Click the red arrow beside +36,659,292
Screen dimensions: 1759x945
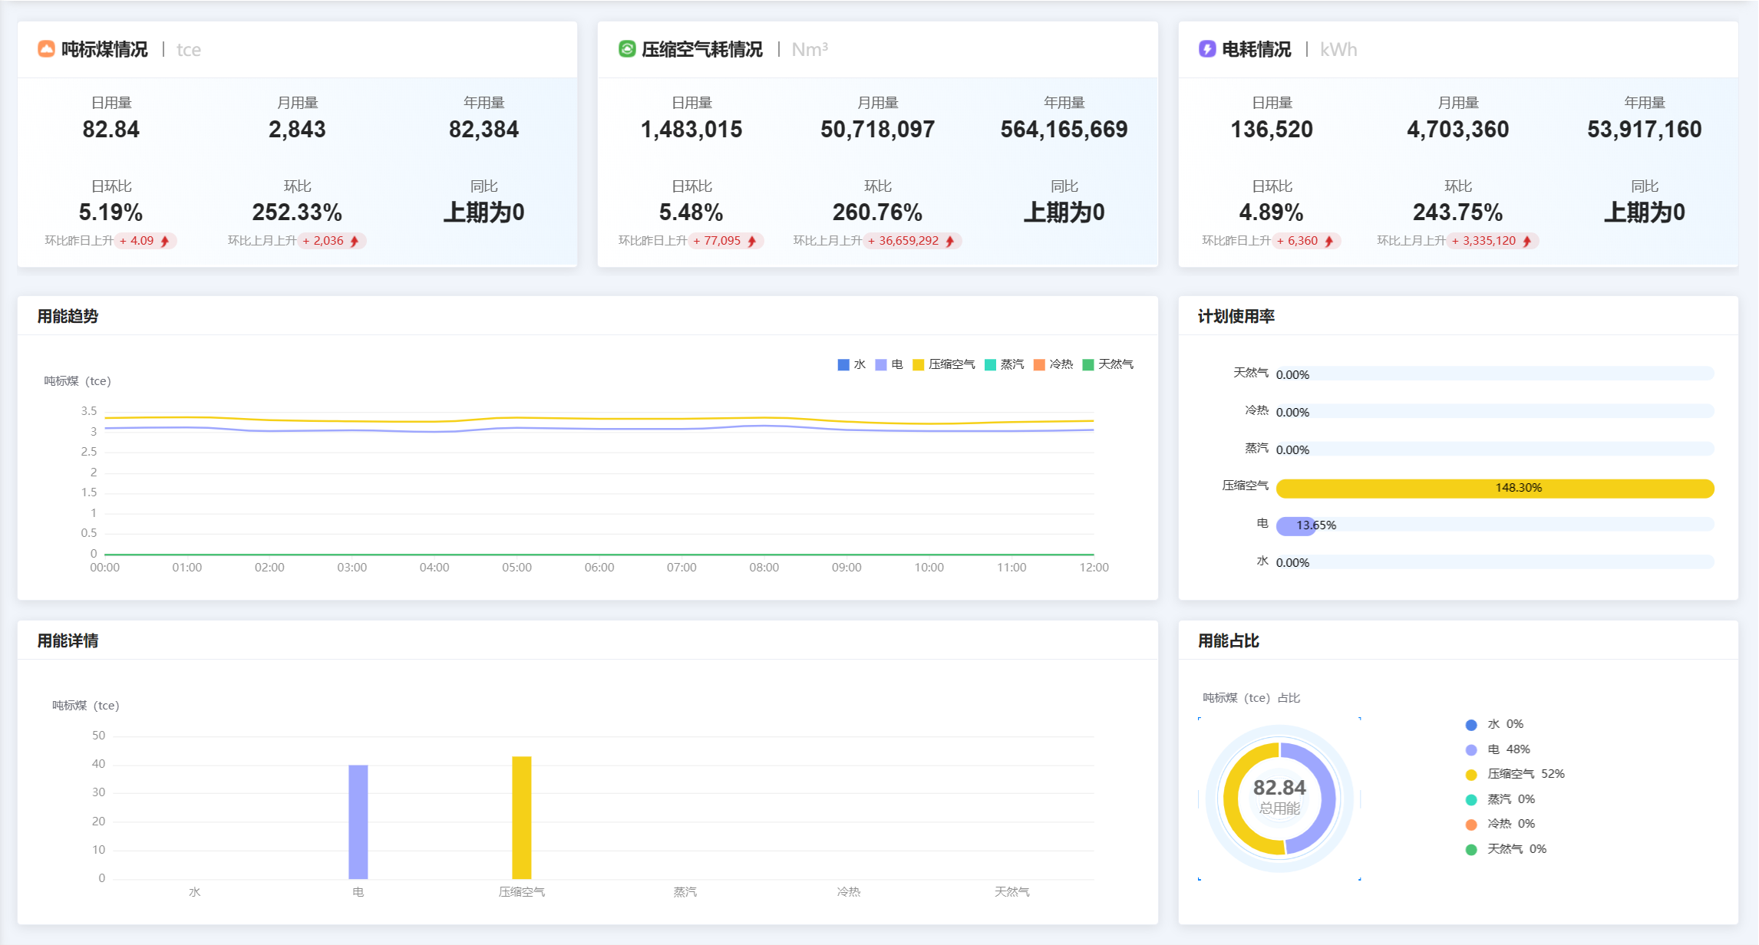tap(950, 241)
